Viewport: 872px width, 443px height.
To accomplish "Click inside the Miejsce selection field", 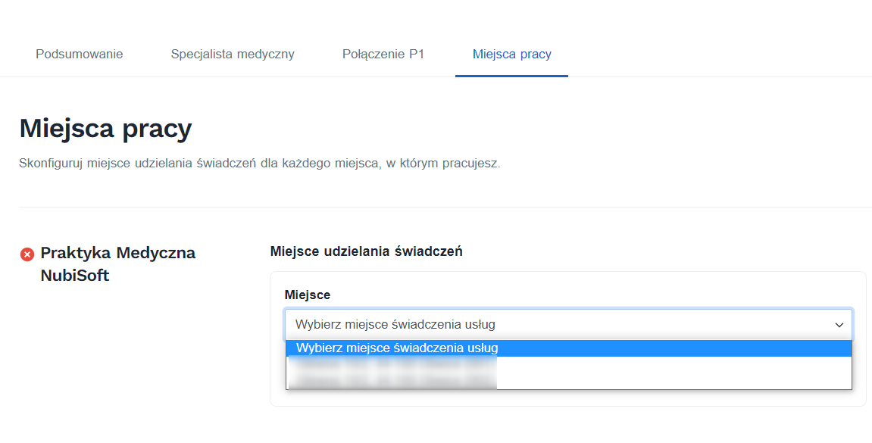I will coord(530,324).
